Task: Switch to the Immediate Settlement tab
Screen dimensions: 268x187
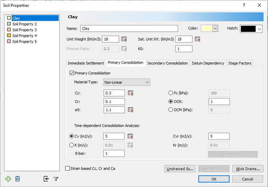Action: point(85,63)
